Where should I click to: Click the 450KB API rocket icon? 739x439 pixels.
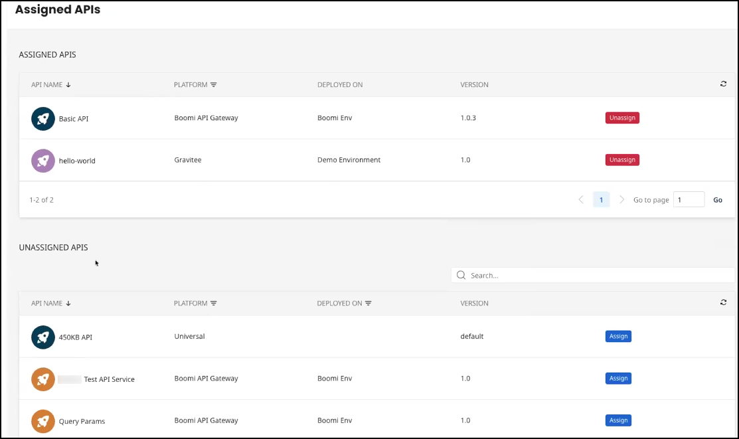[42, 337]
